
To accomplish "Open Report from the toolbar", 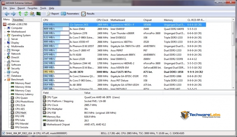I will point(52,14).
